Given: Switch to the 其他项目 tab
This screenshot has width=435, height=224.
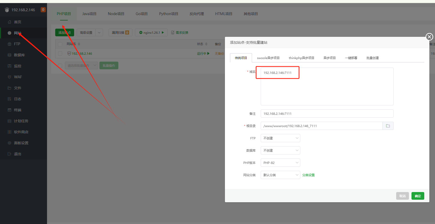Looking at the screenshot, I should (x=251, y=14).
